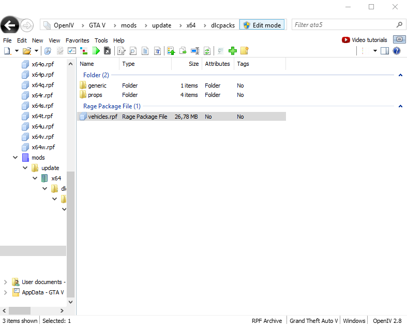Image resolution: width=407 pixels, height=326 pixels.
Task: Select x64w.rpf in the tree
Action: 43,147
